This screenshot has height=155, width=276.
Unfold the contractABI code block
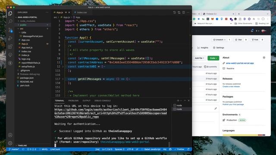click(63, 67)
